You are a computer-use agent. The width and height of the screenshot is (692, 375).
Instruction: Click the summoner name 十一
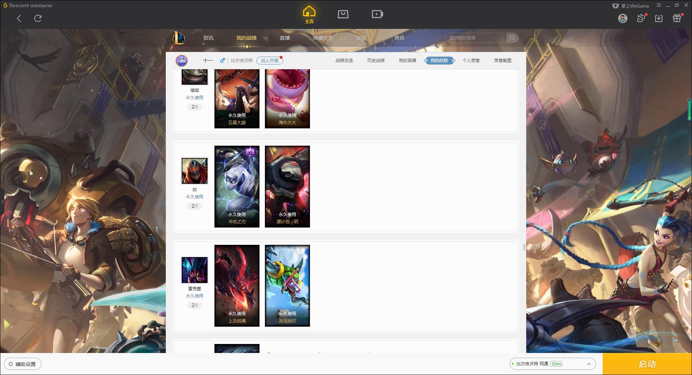(x=208, y=61)
